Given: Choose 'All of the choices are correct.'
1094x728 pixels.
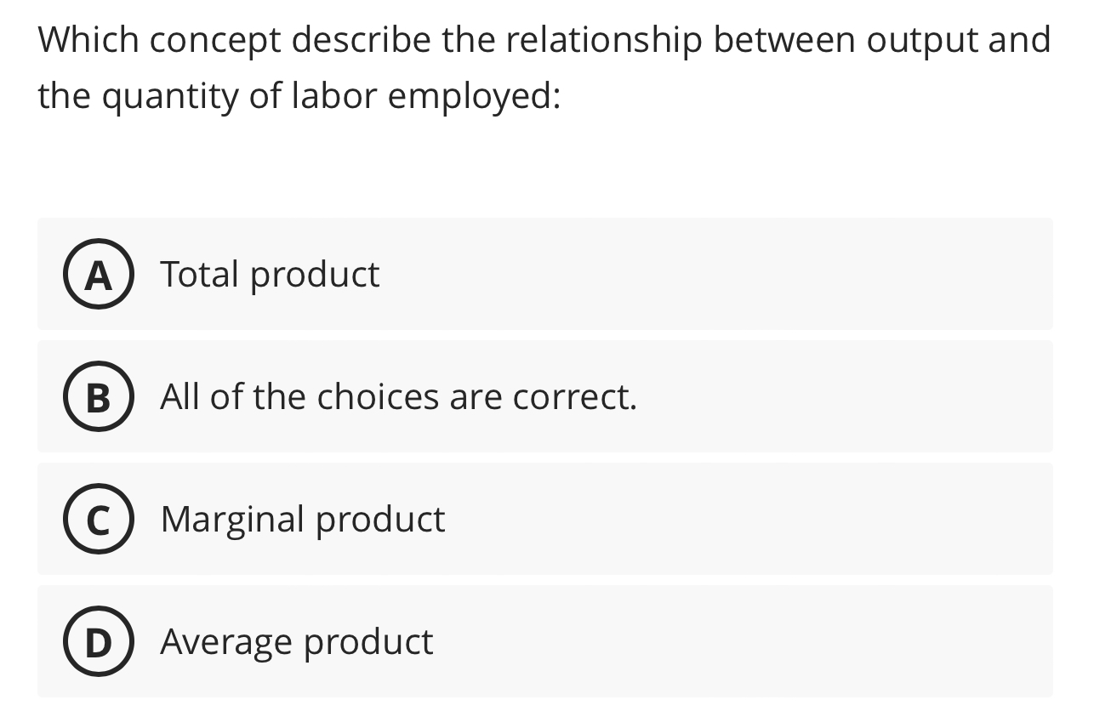Looking at the screenshot, I should click(398, 396).
